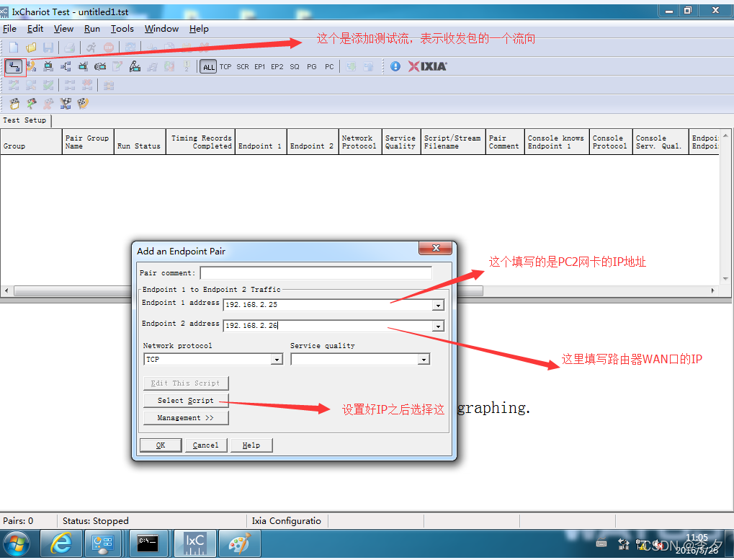Open the Endpoint 1 address dropdown arrow
Viewport: 734px width, 560px height.
(438, 306)
